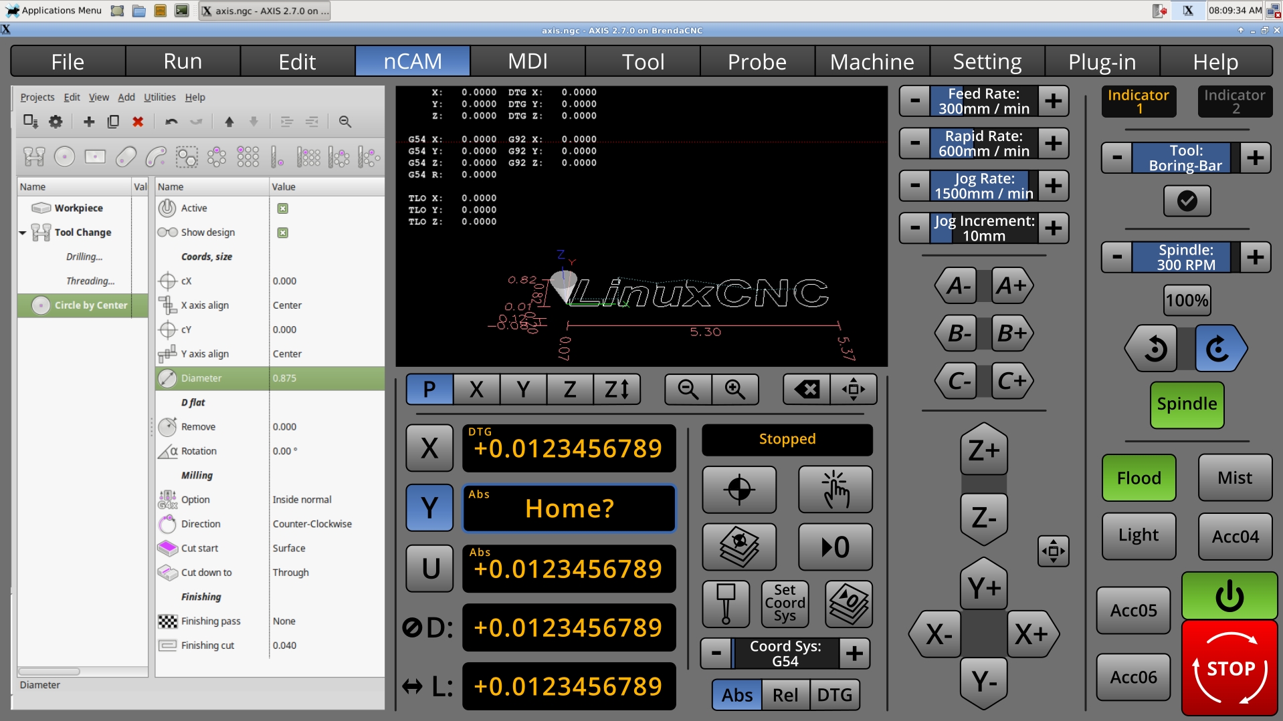Confirm tool change with checkmark button
1283x721 pixels.
(x=1187, y=200)
